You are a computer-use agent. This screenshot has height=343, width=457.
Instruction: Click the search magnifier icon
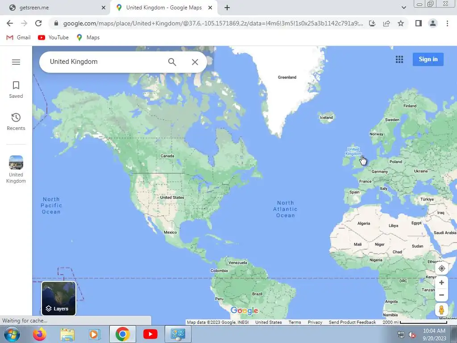tap(172, 62)
